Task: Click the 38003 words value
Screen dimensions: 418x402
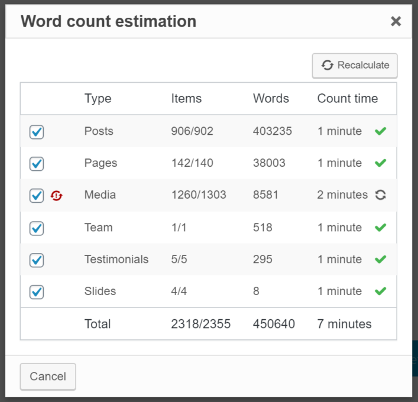Action: 269,163
